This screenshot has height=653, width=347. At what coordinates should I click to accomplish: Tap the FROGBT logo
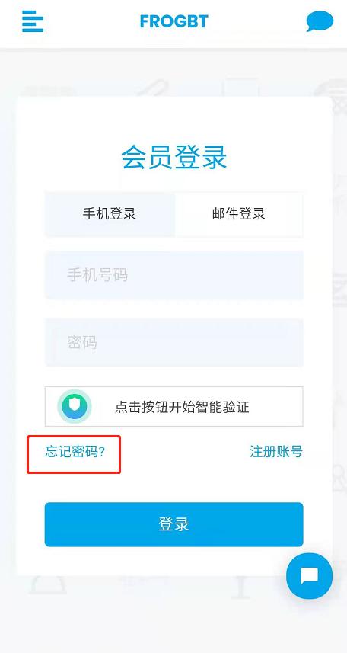(x=174, y=21)
